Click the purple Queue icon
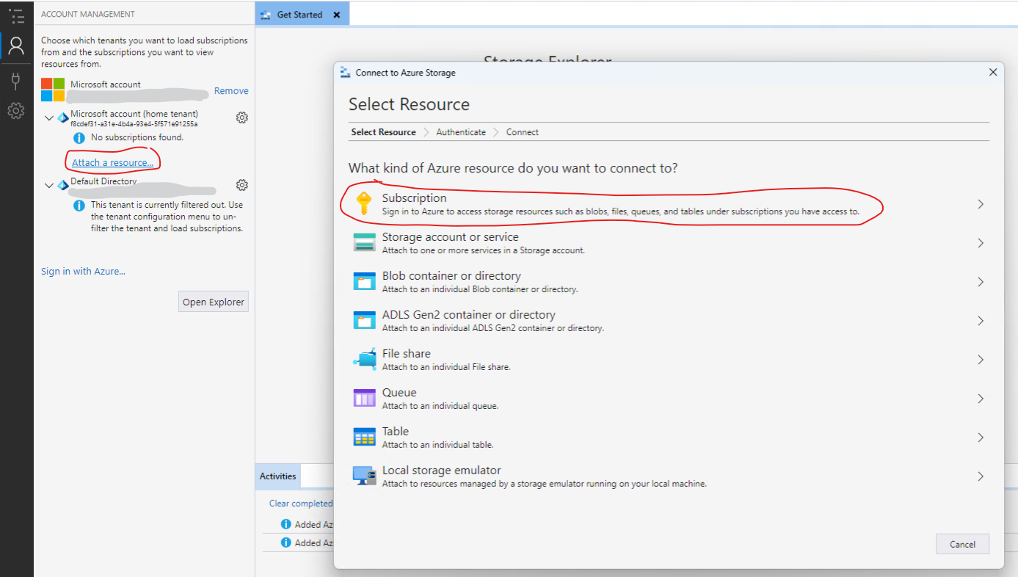Viewport: 1018px width, 577px height. click(364, 398)
